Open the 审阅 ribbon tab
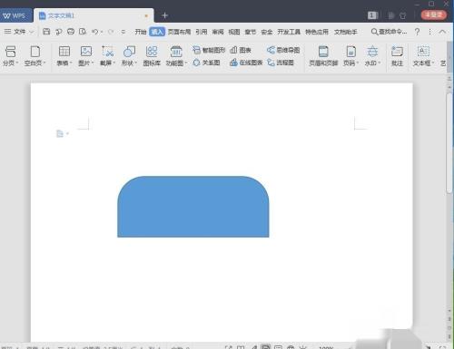This screenshot has width=454, height=349. (218, 32)
